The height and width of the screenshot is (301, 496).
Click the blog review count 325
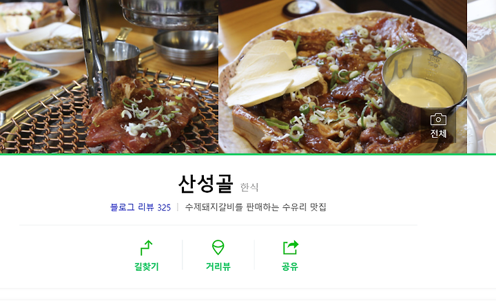(x=164, y=208)
